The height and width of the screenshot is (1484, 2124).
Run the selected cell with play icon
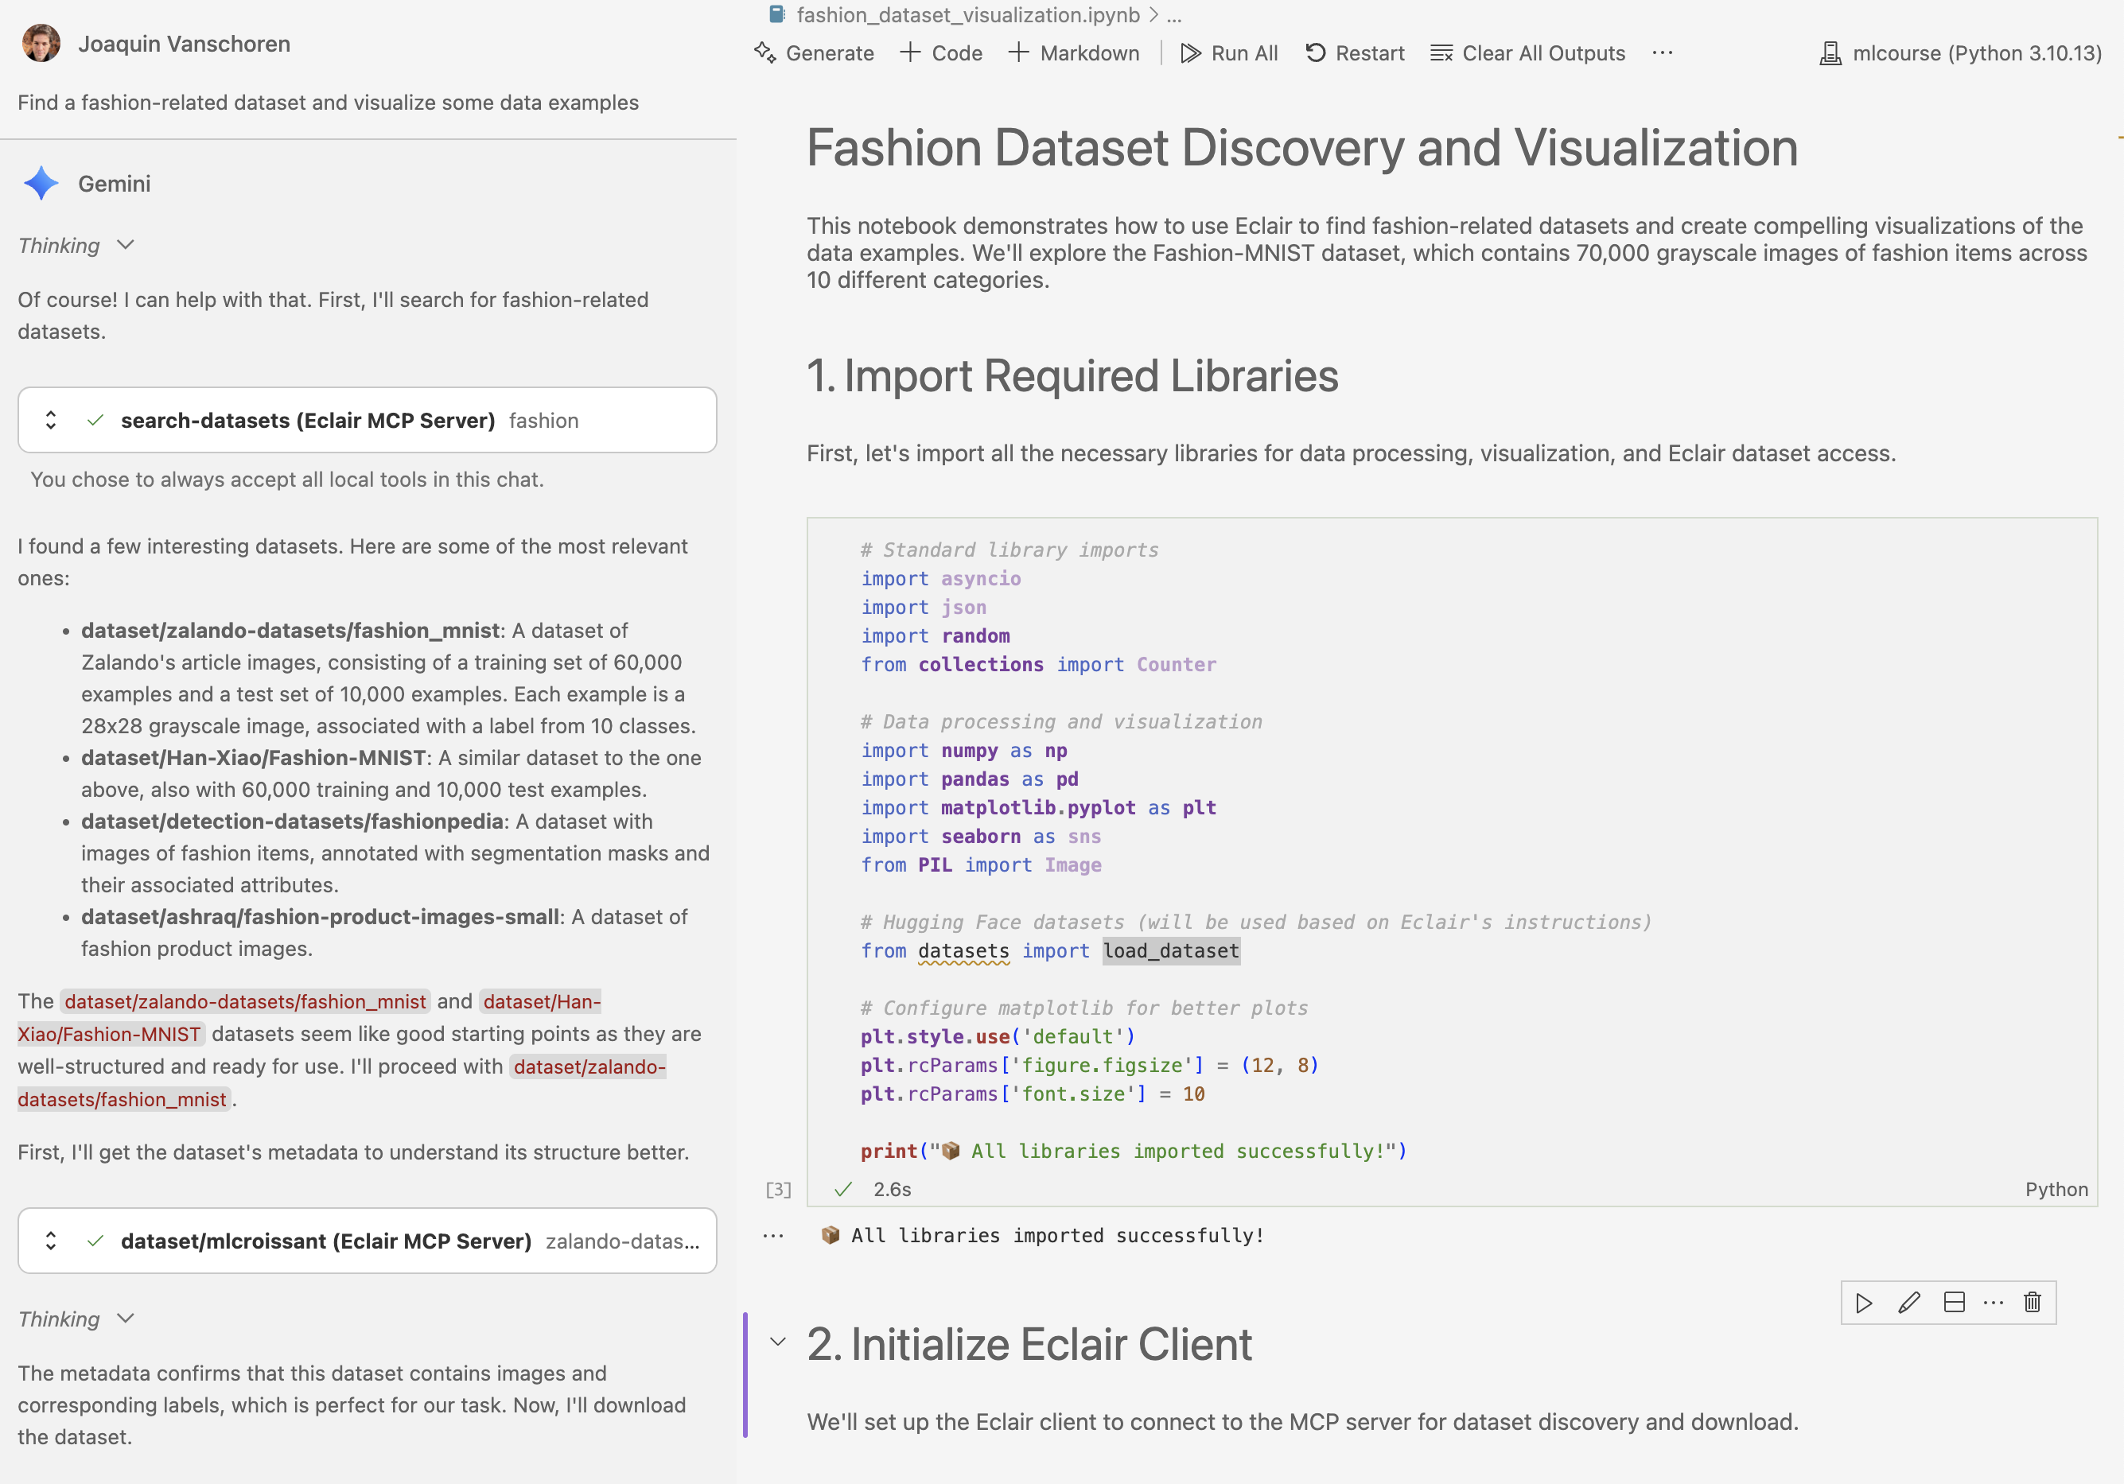click(1864, 1303)
